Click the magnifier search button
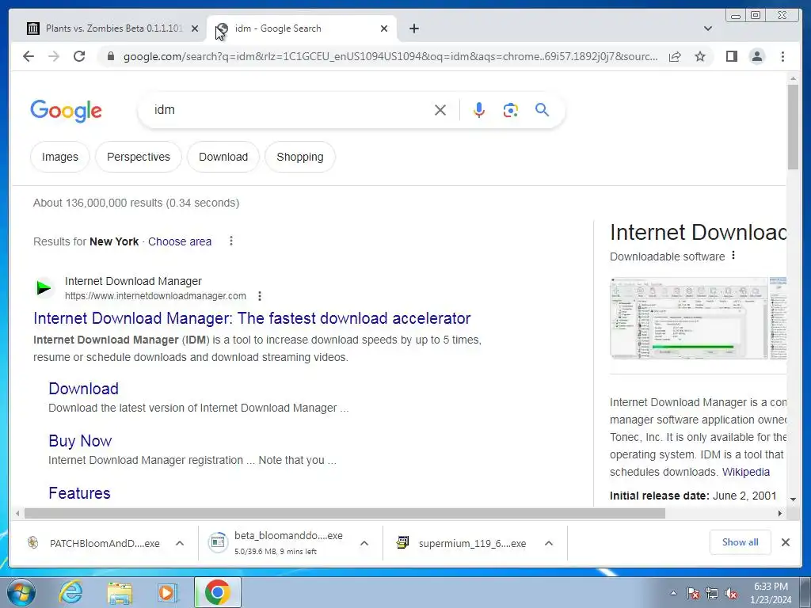 (542, 109)
